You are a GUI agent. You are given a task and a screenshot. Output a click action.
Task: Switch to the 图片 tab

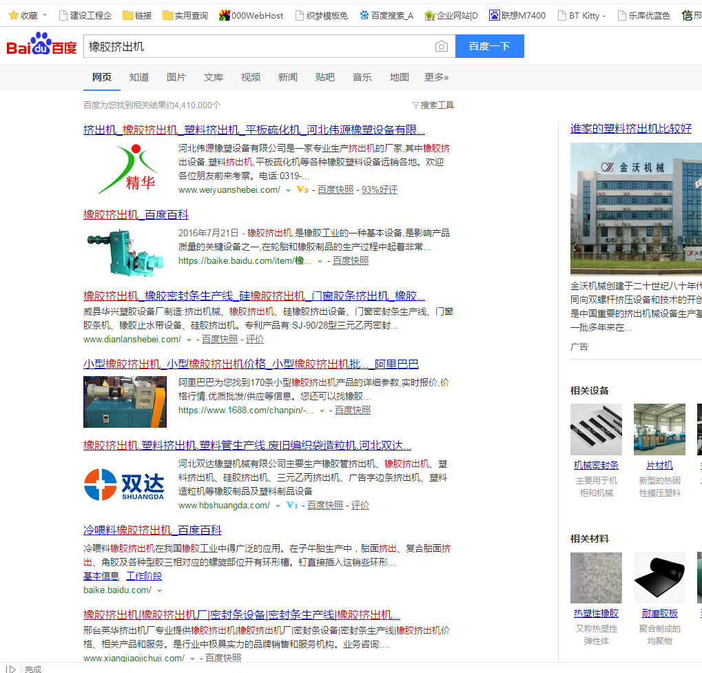click(176, 77)
